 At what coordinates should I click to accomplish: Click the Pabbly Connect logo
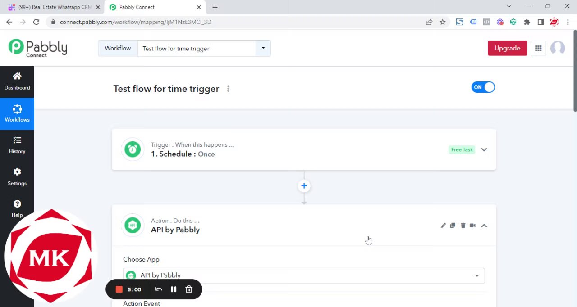coord(38,48)
